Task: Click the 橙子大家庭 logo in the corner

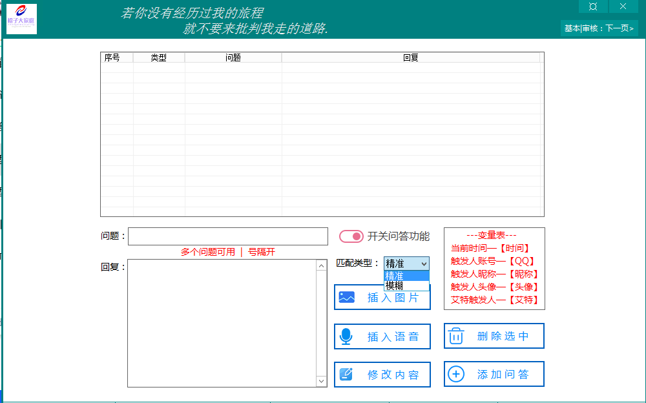Action: (21, 19)
